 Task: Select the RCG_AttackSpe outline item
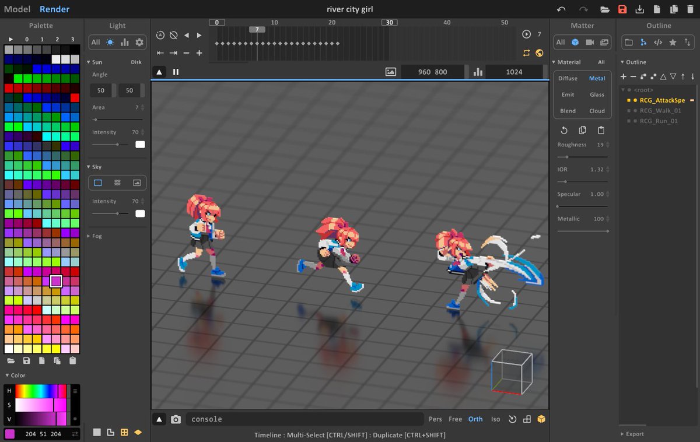pyautogui.click(x=662, y=100)
